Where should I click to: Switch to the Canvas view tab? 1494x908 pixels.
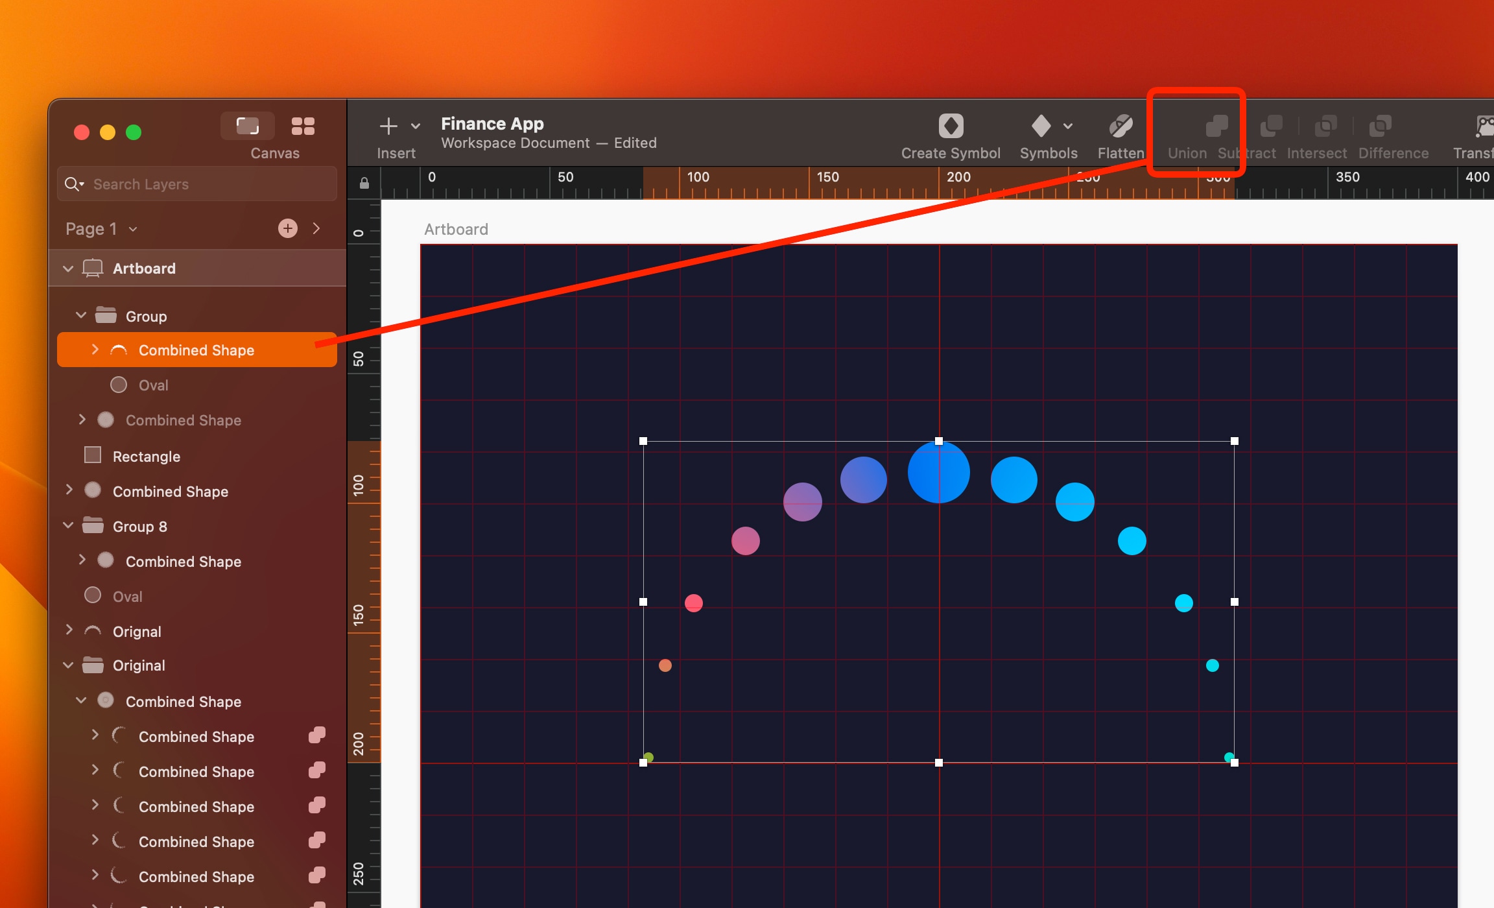(248, 125)
